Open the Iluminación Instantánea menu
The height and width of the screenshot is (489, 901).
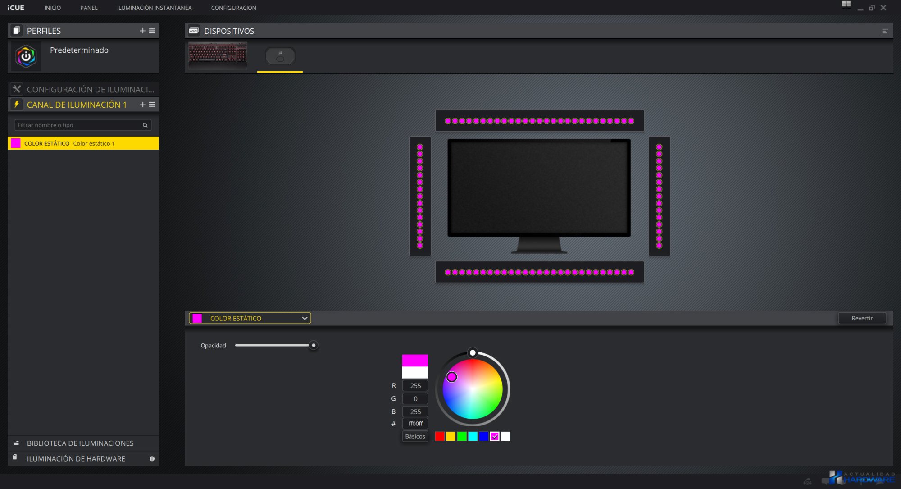pos(154,8)
